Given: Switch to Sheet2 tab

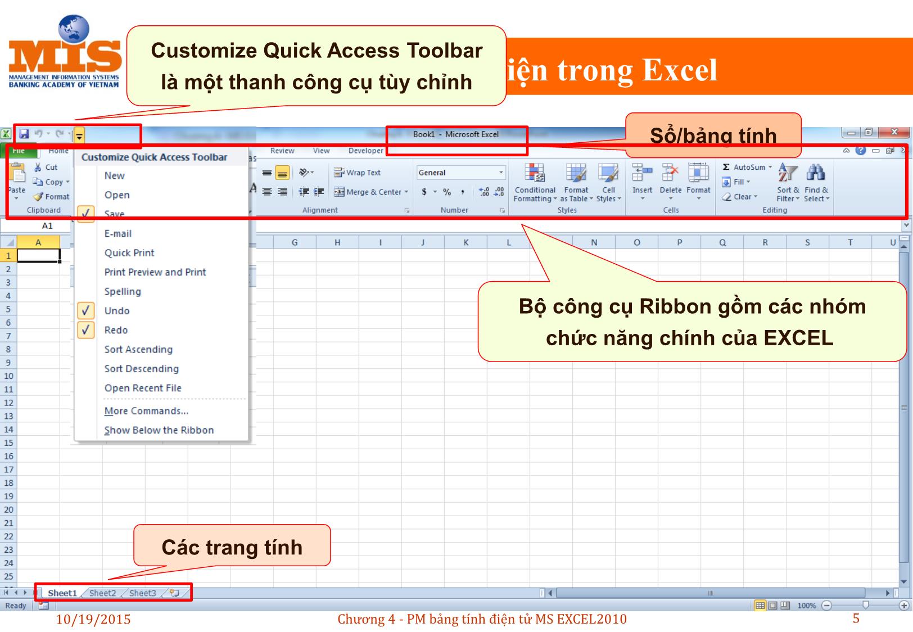Looking at the screenshot, I should [x=102, y=593].
